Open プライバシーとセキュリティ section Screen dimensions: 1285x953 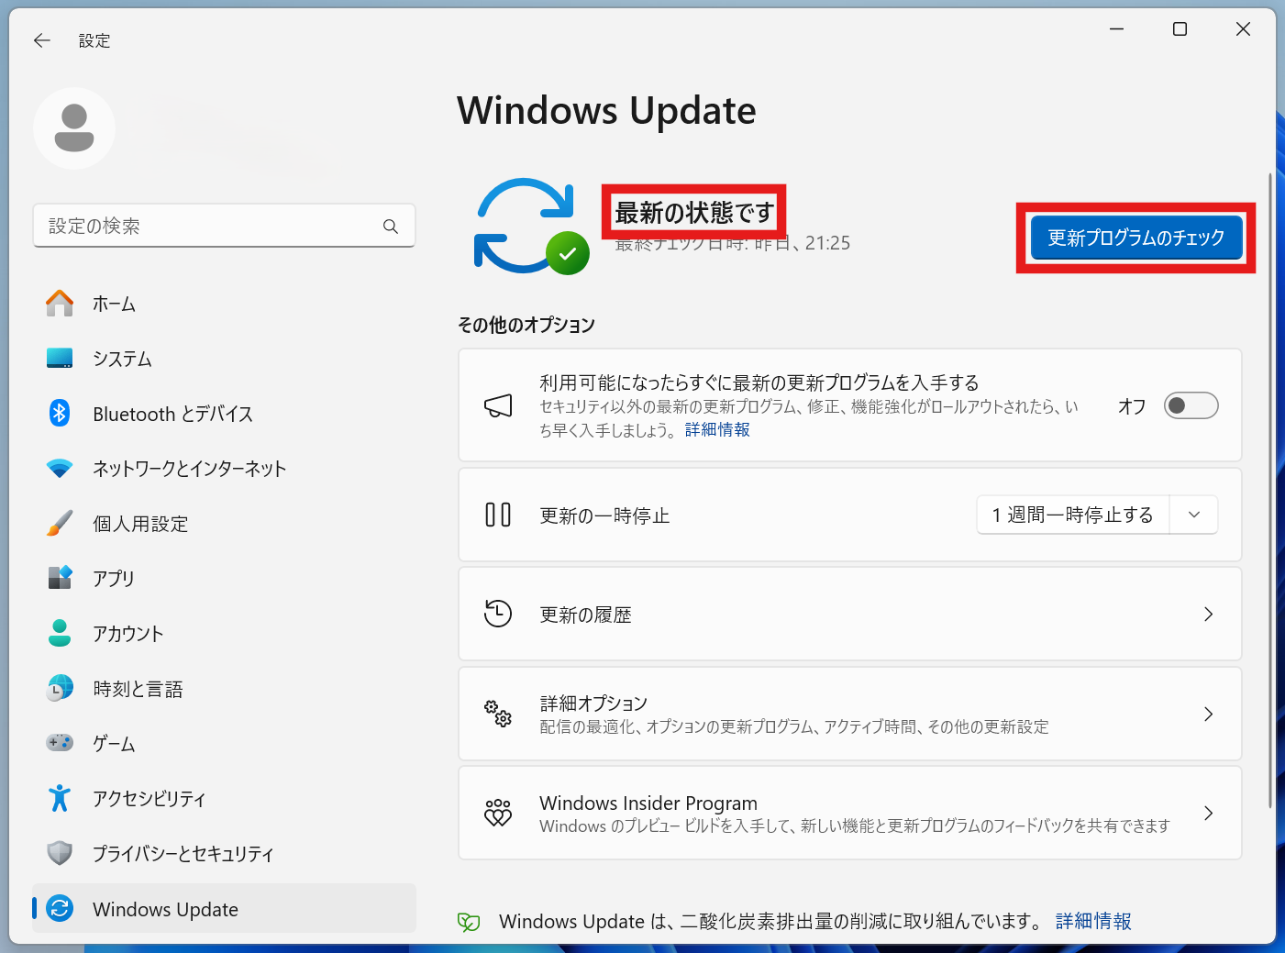tap(224, 853)
